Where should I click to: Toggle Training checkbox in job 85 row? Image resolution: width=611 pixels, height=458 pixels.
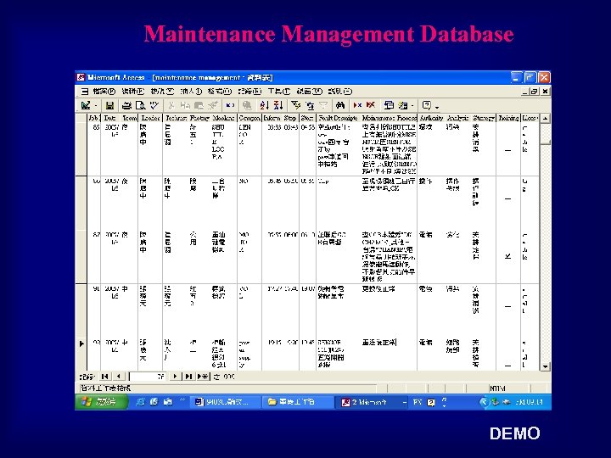507,150
